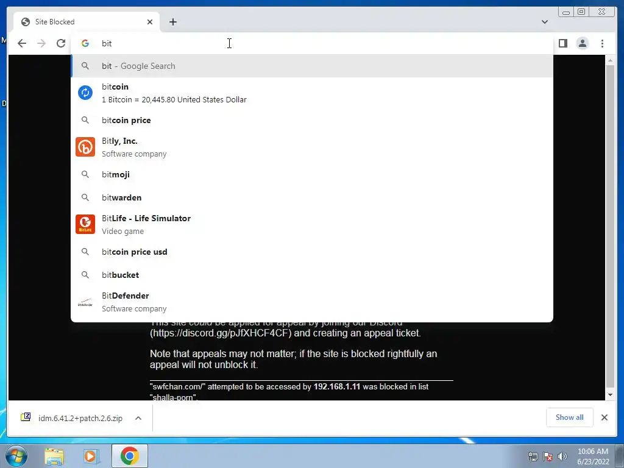Image resolution: width=624 pixels, height=468 pixels.
Task: Open the volume speaker tray icon
Action: point(562,456)
